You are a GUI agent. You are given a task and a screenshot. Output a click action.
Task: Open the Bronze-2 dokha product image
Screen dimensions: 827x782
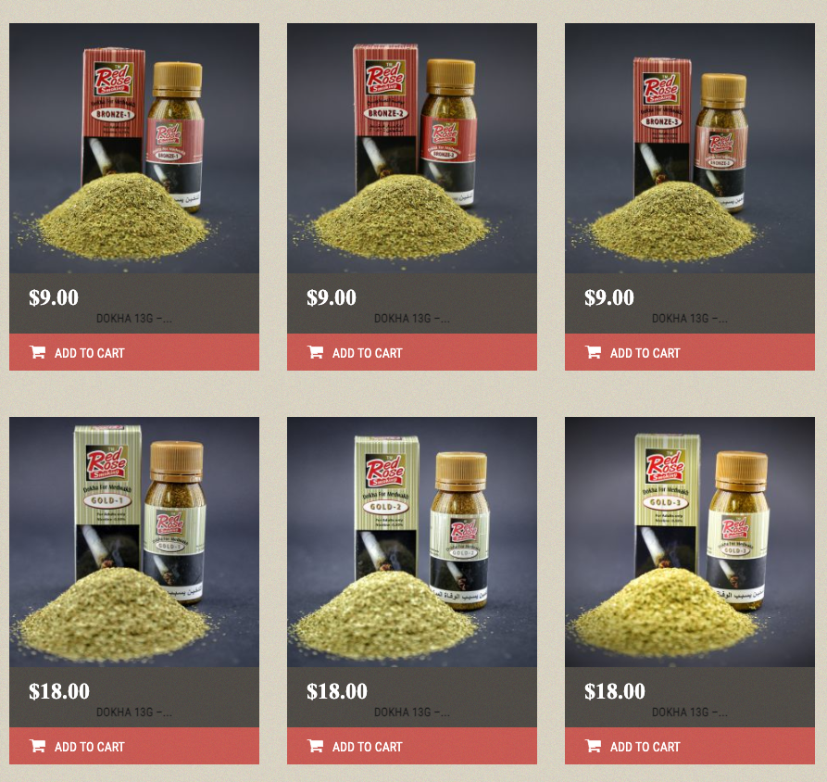tap(412, 148)
